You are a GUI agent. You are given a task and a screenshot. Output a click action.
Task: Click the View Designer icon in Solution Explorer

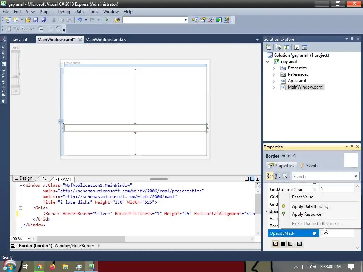click(x=304, y=47)
